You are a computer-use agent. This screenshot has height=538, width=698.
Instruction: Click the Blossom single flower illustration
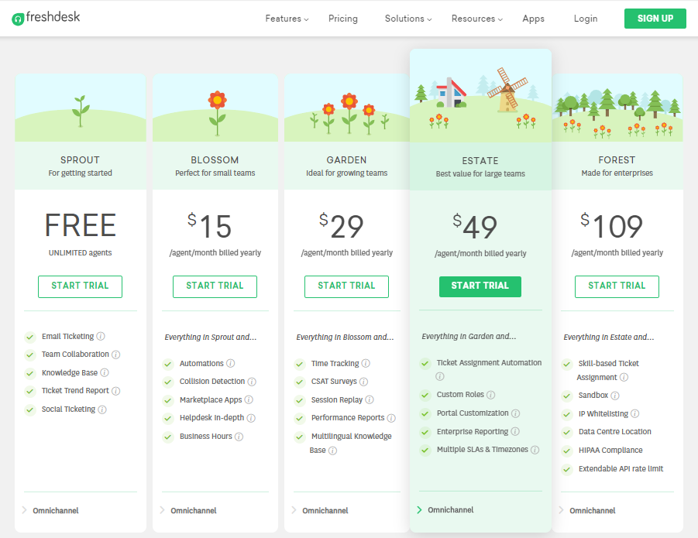coord(217,112)
